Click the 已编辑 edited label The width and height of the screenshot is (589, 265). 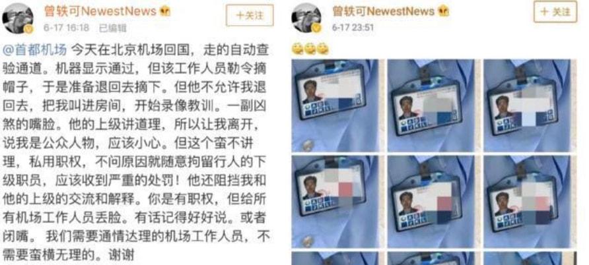(x=112, y=28)
